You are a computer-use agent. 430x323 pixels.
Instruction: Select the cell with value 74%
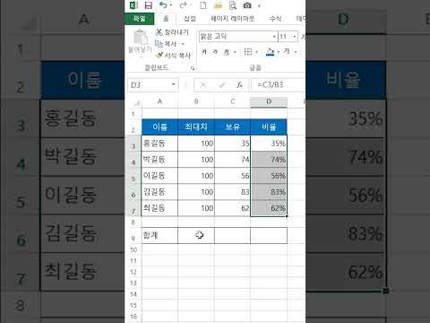[269, 160]
